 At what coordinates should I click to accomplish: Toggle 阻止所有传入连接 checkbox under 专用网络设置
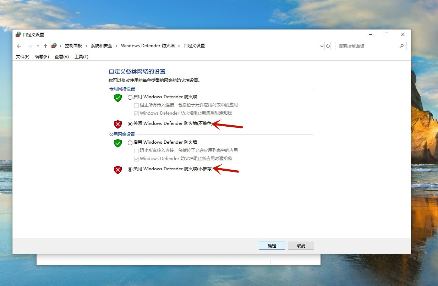pos(136,105)
